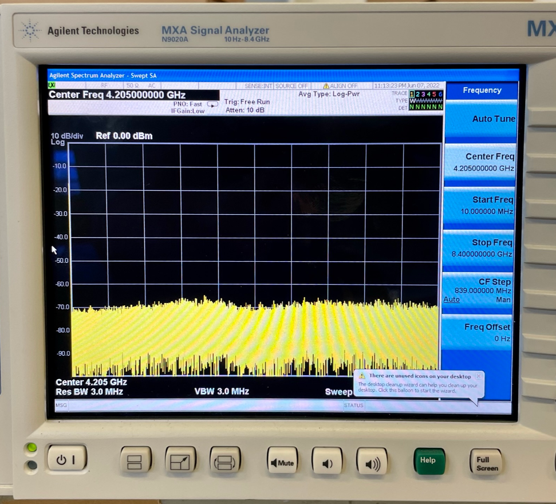Viewport: 556px width, 504px height.
Task: Close the desktop cleanup balloon
Action: coord(478,376)
